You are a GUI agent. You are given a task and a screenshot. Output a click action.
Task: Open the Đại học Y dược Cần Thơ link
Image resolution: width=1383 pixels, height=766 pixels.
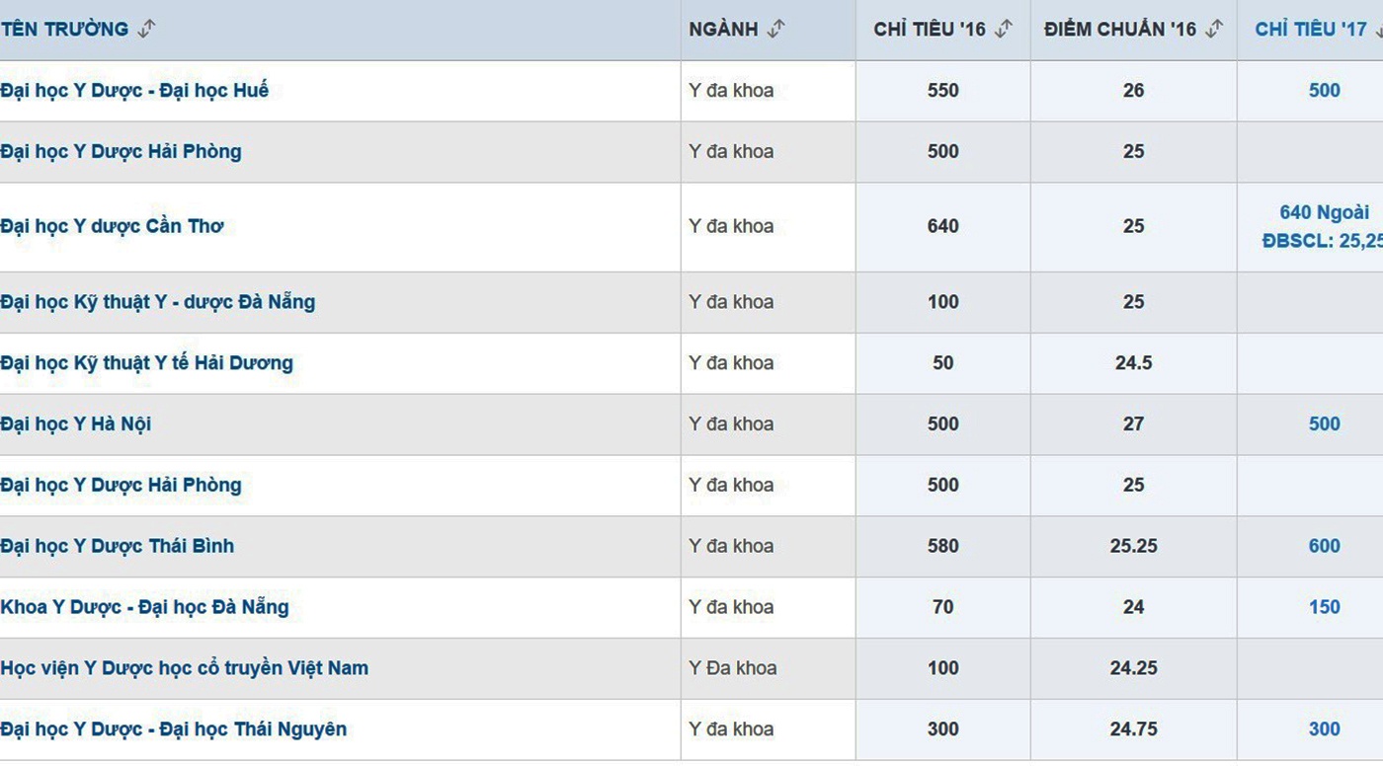click(x=112, y=226)
